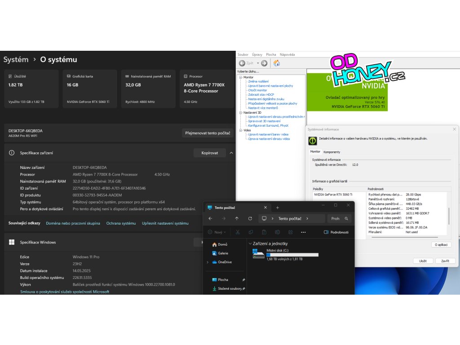Screen dimensions: 460x345
Task: Open Upřesnit nastavení systému link
Action: (x=165, y=223)
